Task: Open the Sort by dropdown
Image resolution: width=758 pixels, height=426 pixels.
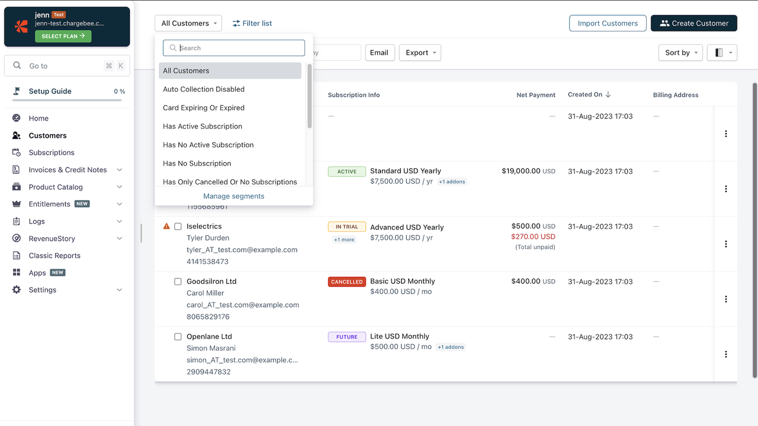Action: [680, 53]
